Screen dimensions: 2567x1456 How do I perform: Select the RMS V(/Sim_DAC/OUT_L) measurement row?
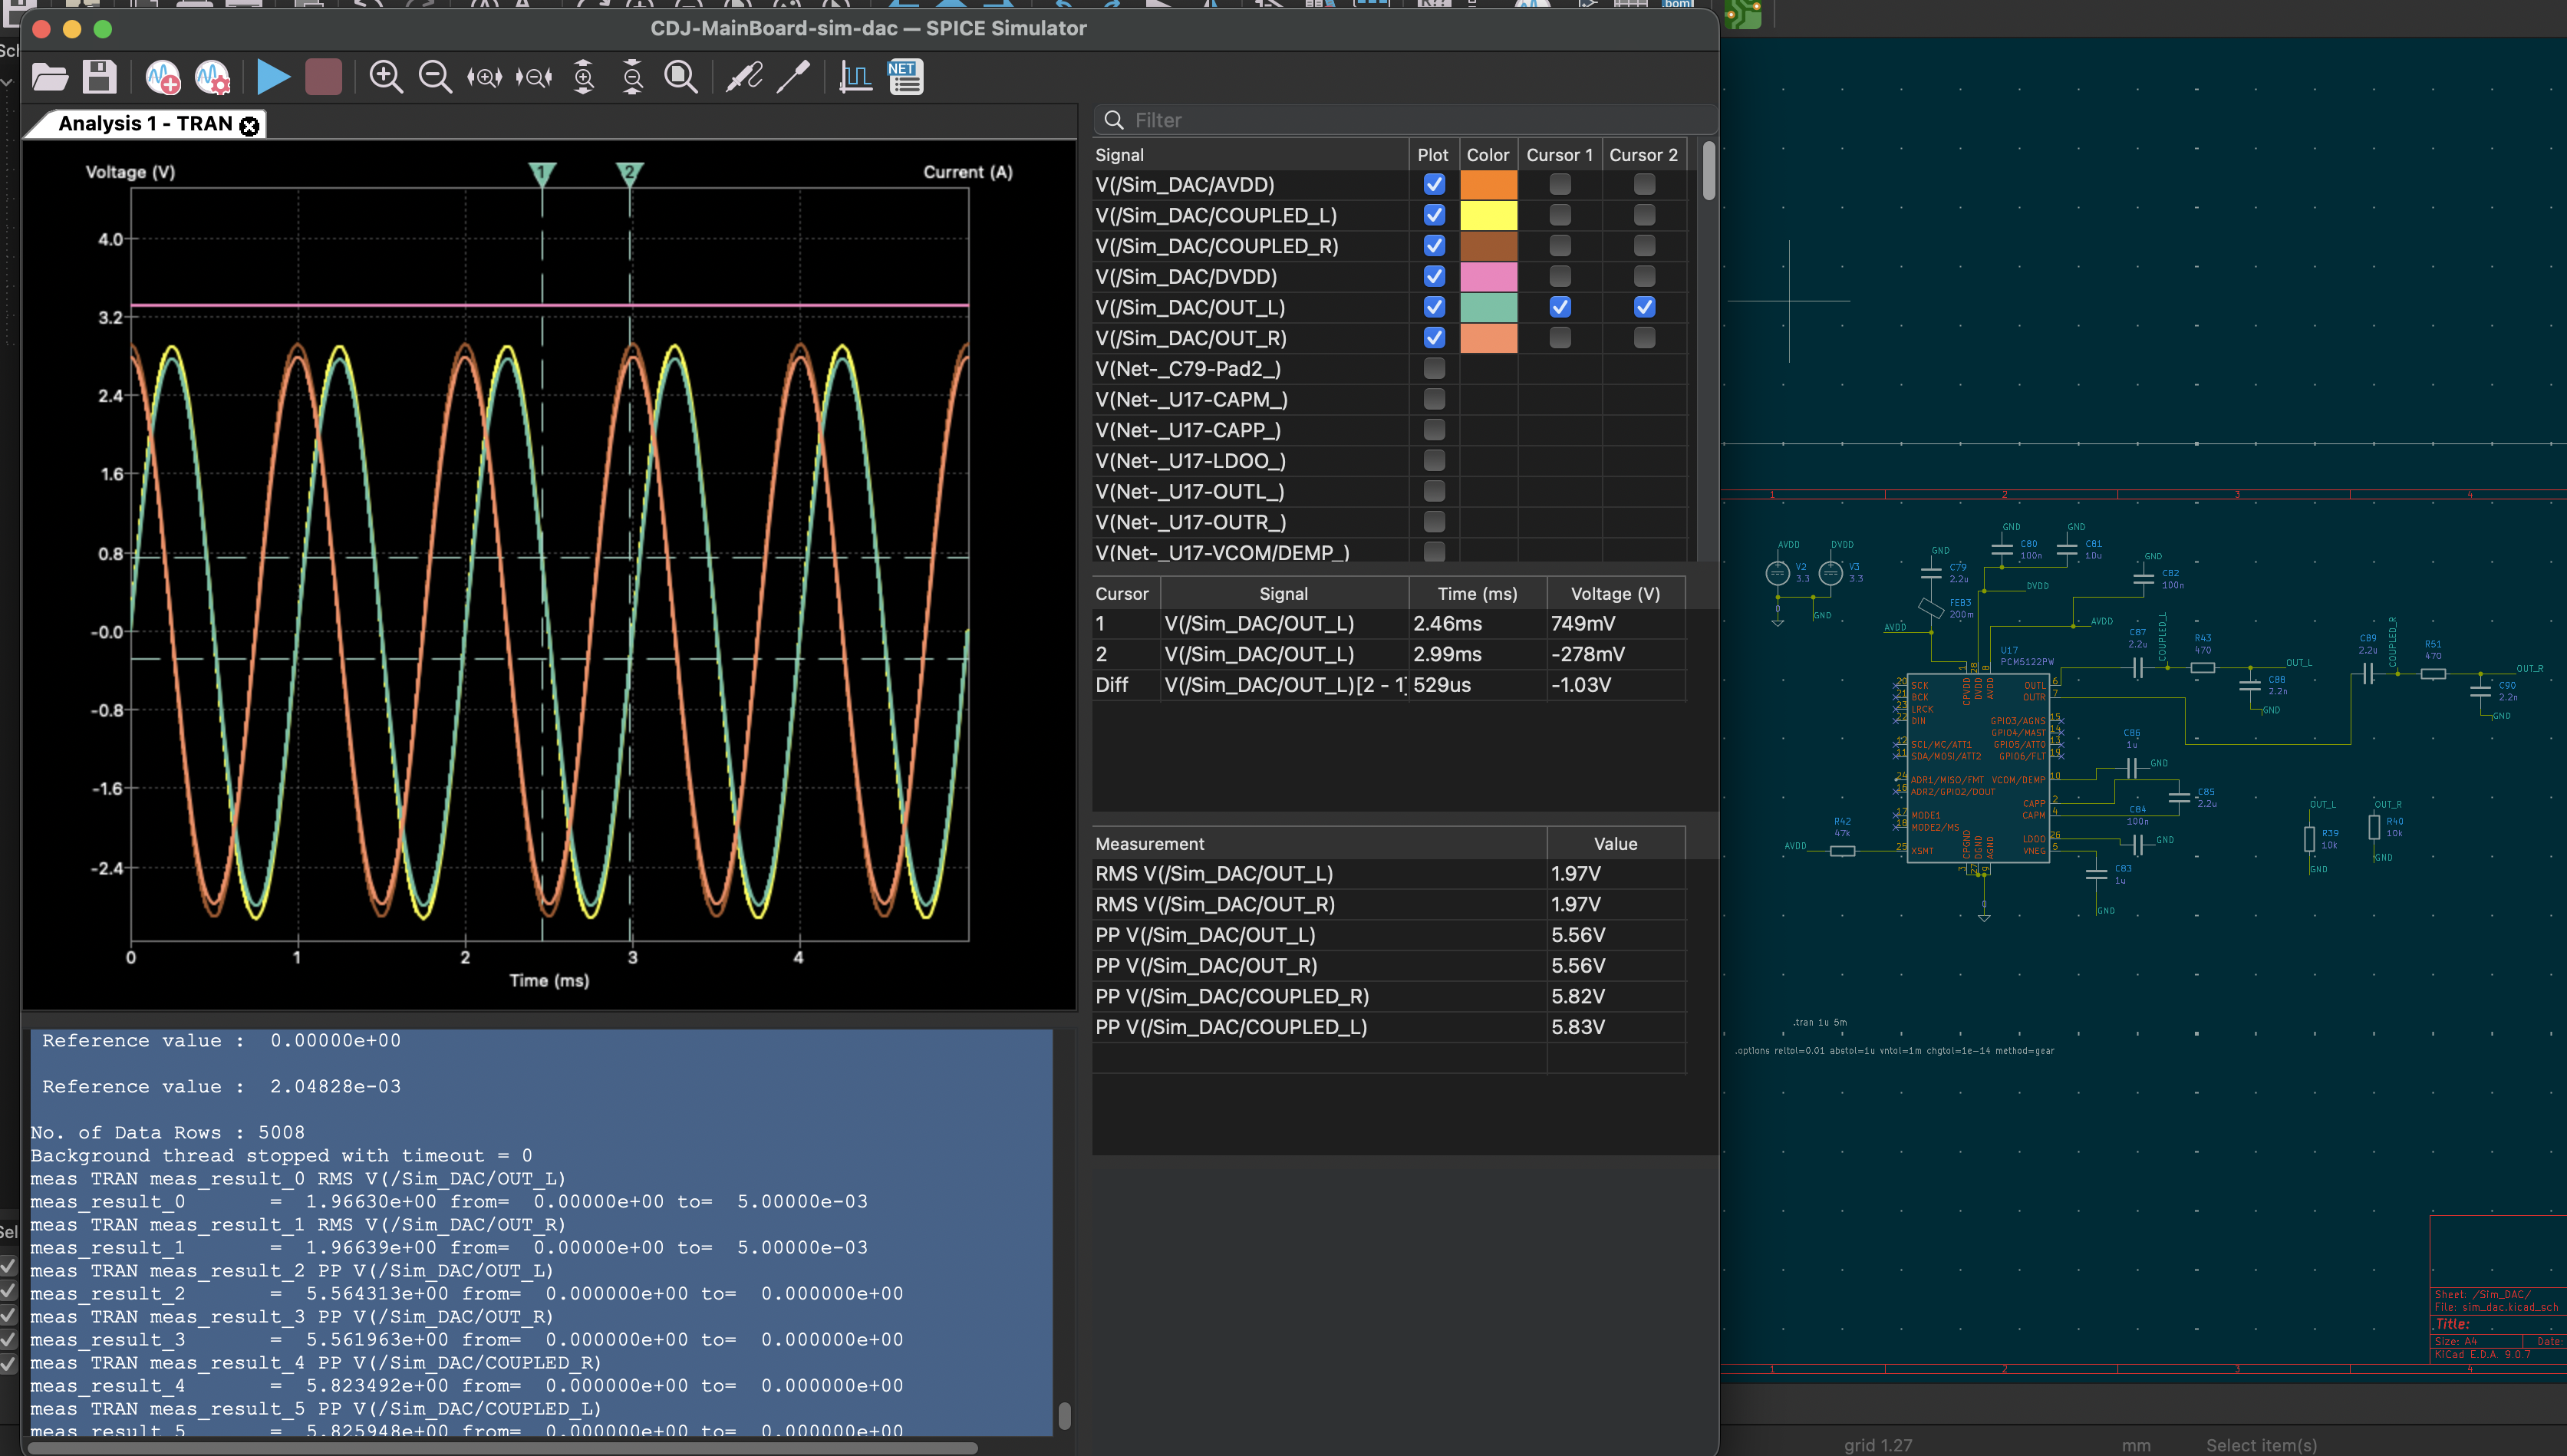[1388, 874]
